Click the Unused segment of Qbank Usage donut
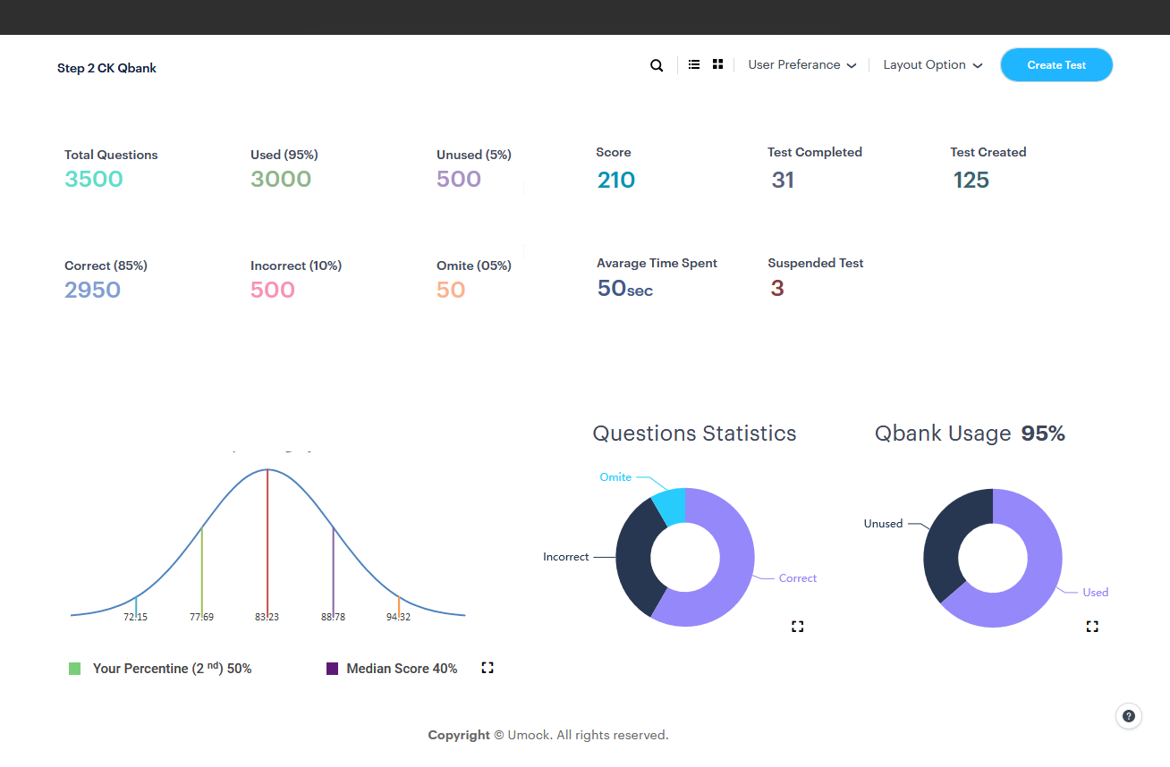The image size is (1170, 767). [948, 538]
